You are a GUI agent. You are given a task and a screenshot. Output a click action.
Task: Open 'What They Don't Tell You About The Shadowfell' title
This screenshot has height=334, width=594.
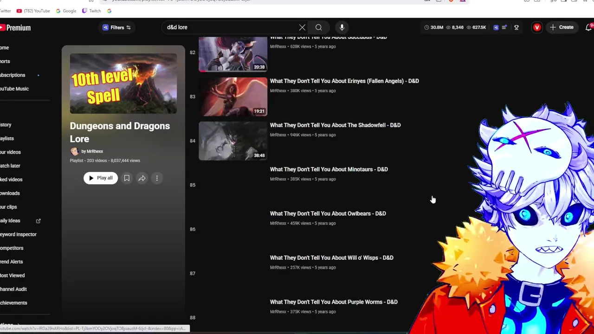click(x=335, y=125)
